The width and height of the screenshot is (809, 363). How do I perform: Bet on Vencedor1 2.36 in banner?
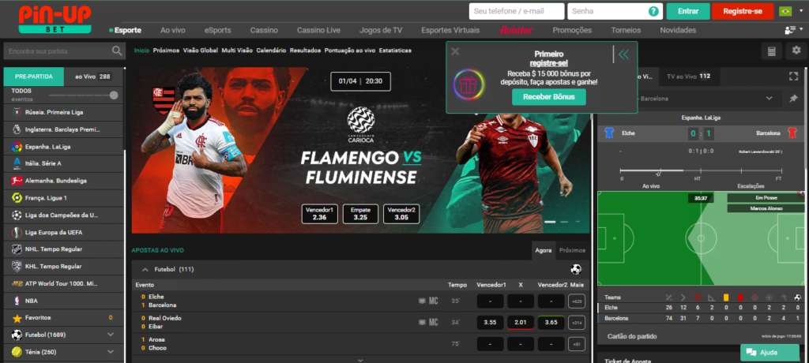(319, 214)
